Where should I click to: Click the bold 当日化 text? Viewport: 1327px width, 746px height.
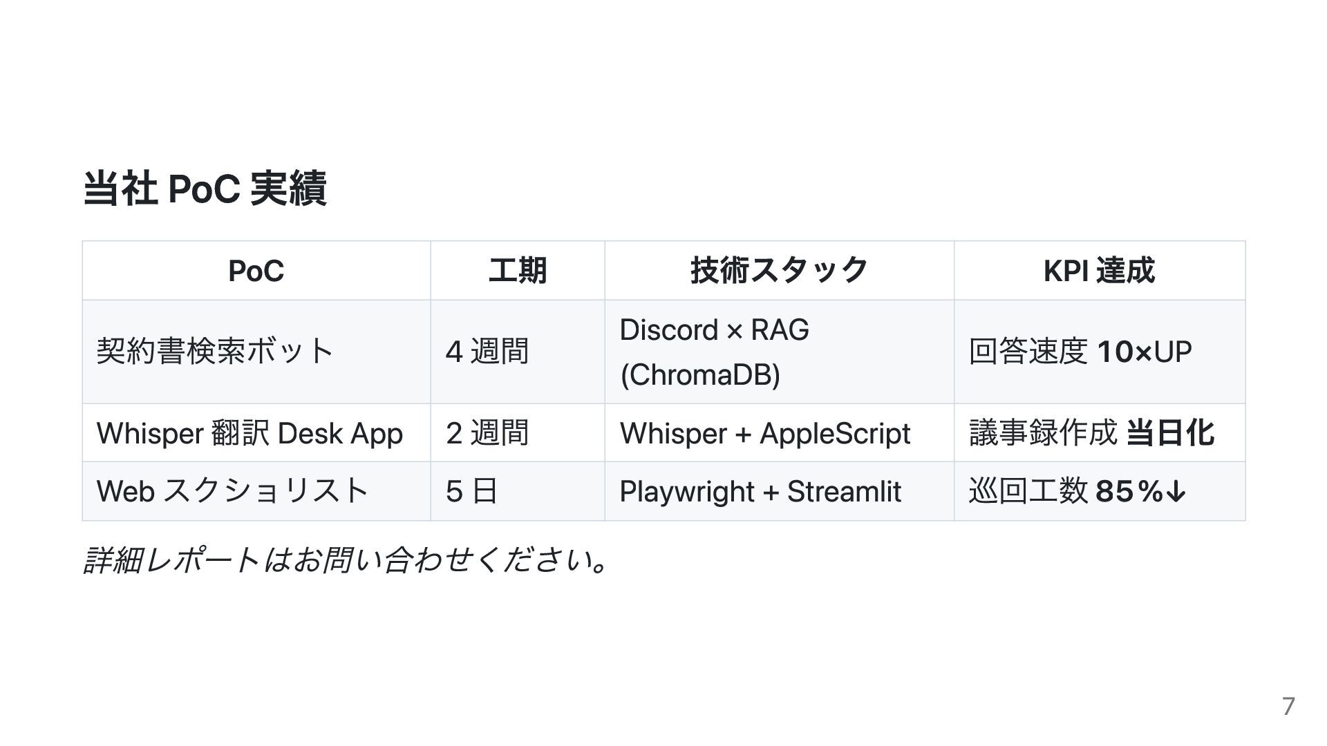pos(1170,433)
